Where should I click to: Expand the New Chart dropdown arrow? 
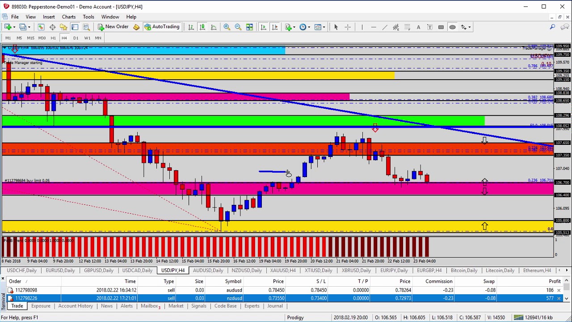[14, 27]
